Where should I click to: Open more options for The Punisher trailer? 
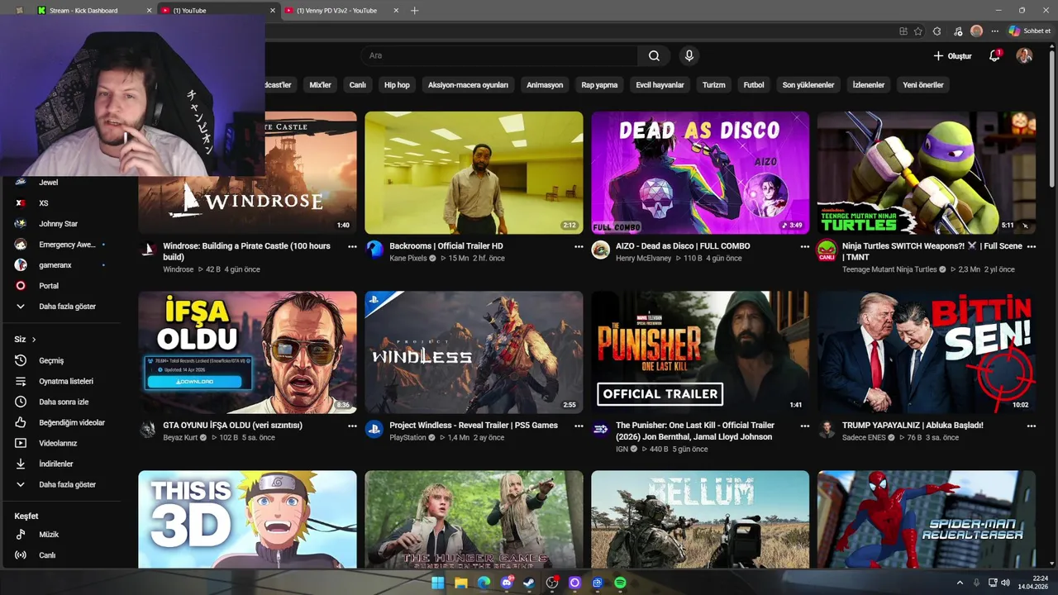[804, 426]
